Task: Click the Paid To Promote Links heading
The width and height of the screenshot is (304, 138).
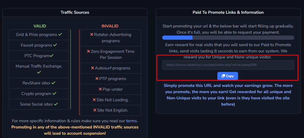Action: tap(228, 12)
